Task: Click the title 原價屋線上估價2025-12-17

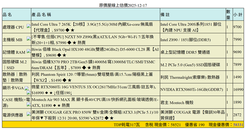Action: coord(123,5)
